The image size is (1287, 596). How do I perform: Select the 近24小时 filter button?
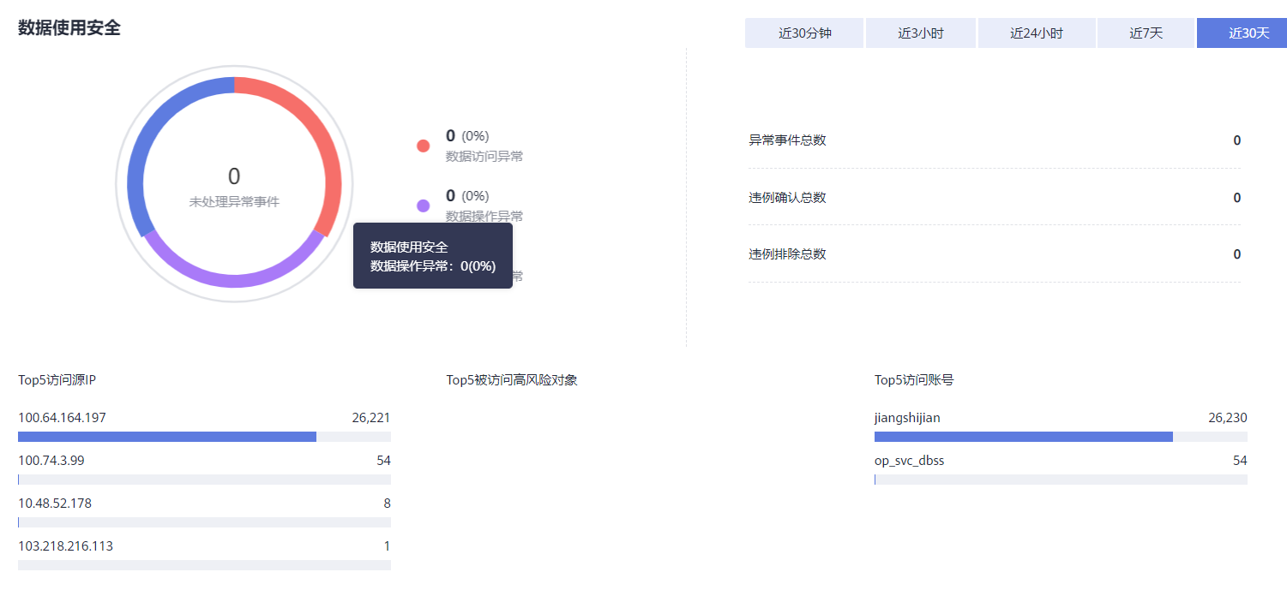(x=1037, y=33)
